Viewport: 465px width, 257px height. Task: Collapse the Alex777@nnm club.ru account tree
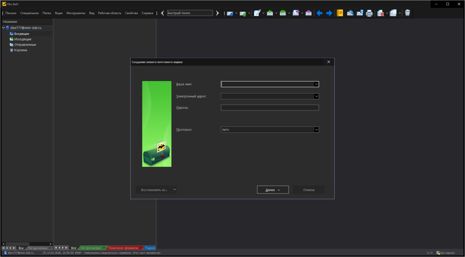click(3, 28)
